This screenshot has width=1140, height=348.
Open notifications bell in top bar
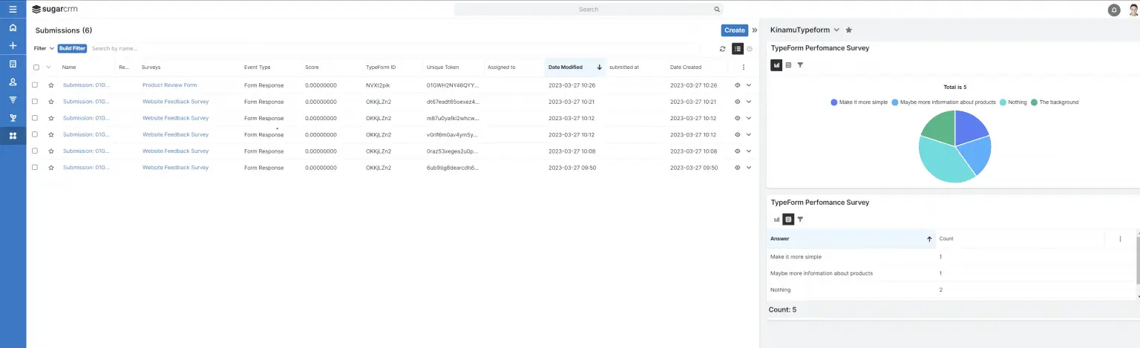pos(1113,10)
